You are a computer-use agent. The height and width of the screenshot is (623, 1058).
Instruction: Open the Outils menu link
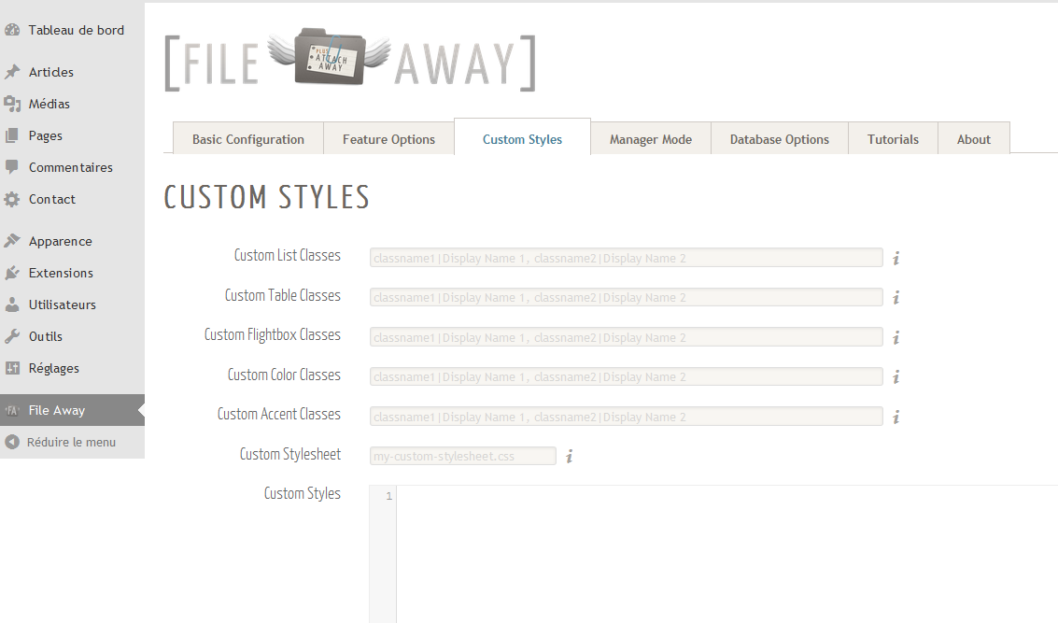tap(45, 336)
